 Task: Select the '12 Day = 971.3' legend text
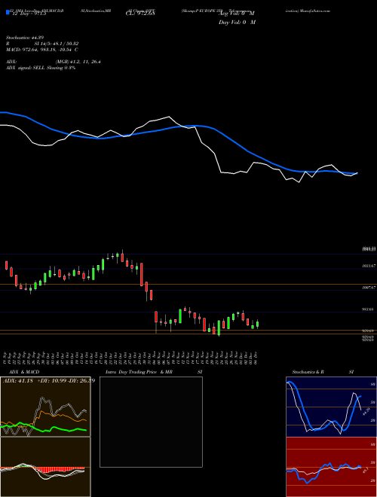click(28, 14)
